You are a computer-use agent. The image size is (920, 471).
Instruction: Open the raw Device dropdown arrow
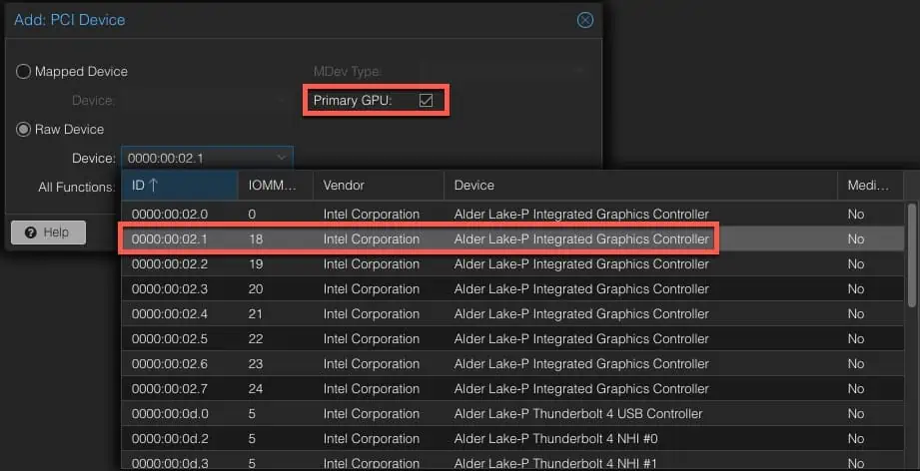(x=281, y=158)
